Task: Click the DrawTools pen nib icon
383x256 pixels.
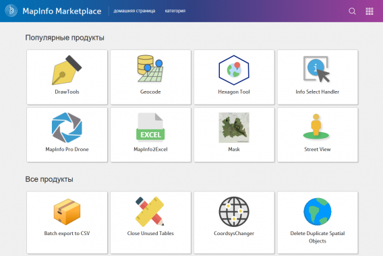Action: click(x=67, y=70)
